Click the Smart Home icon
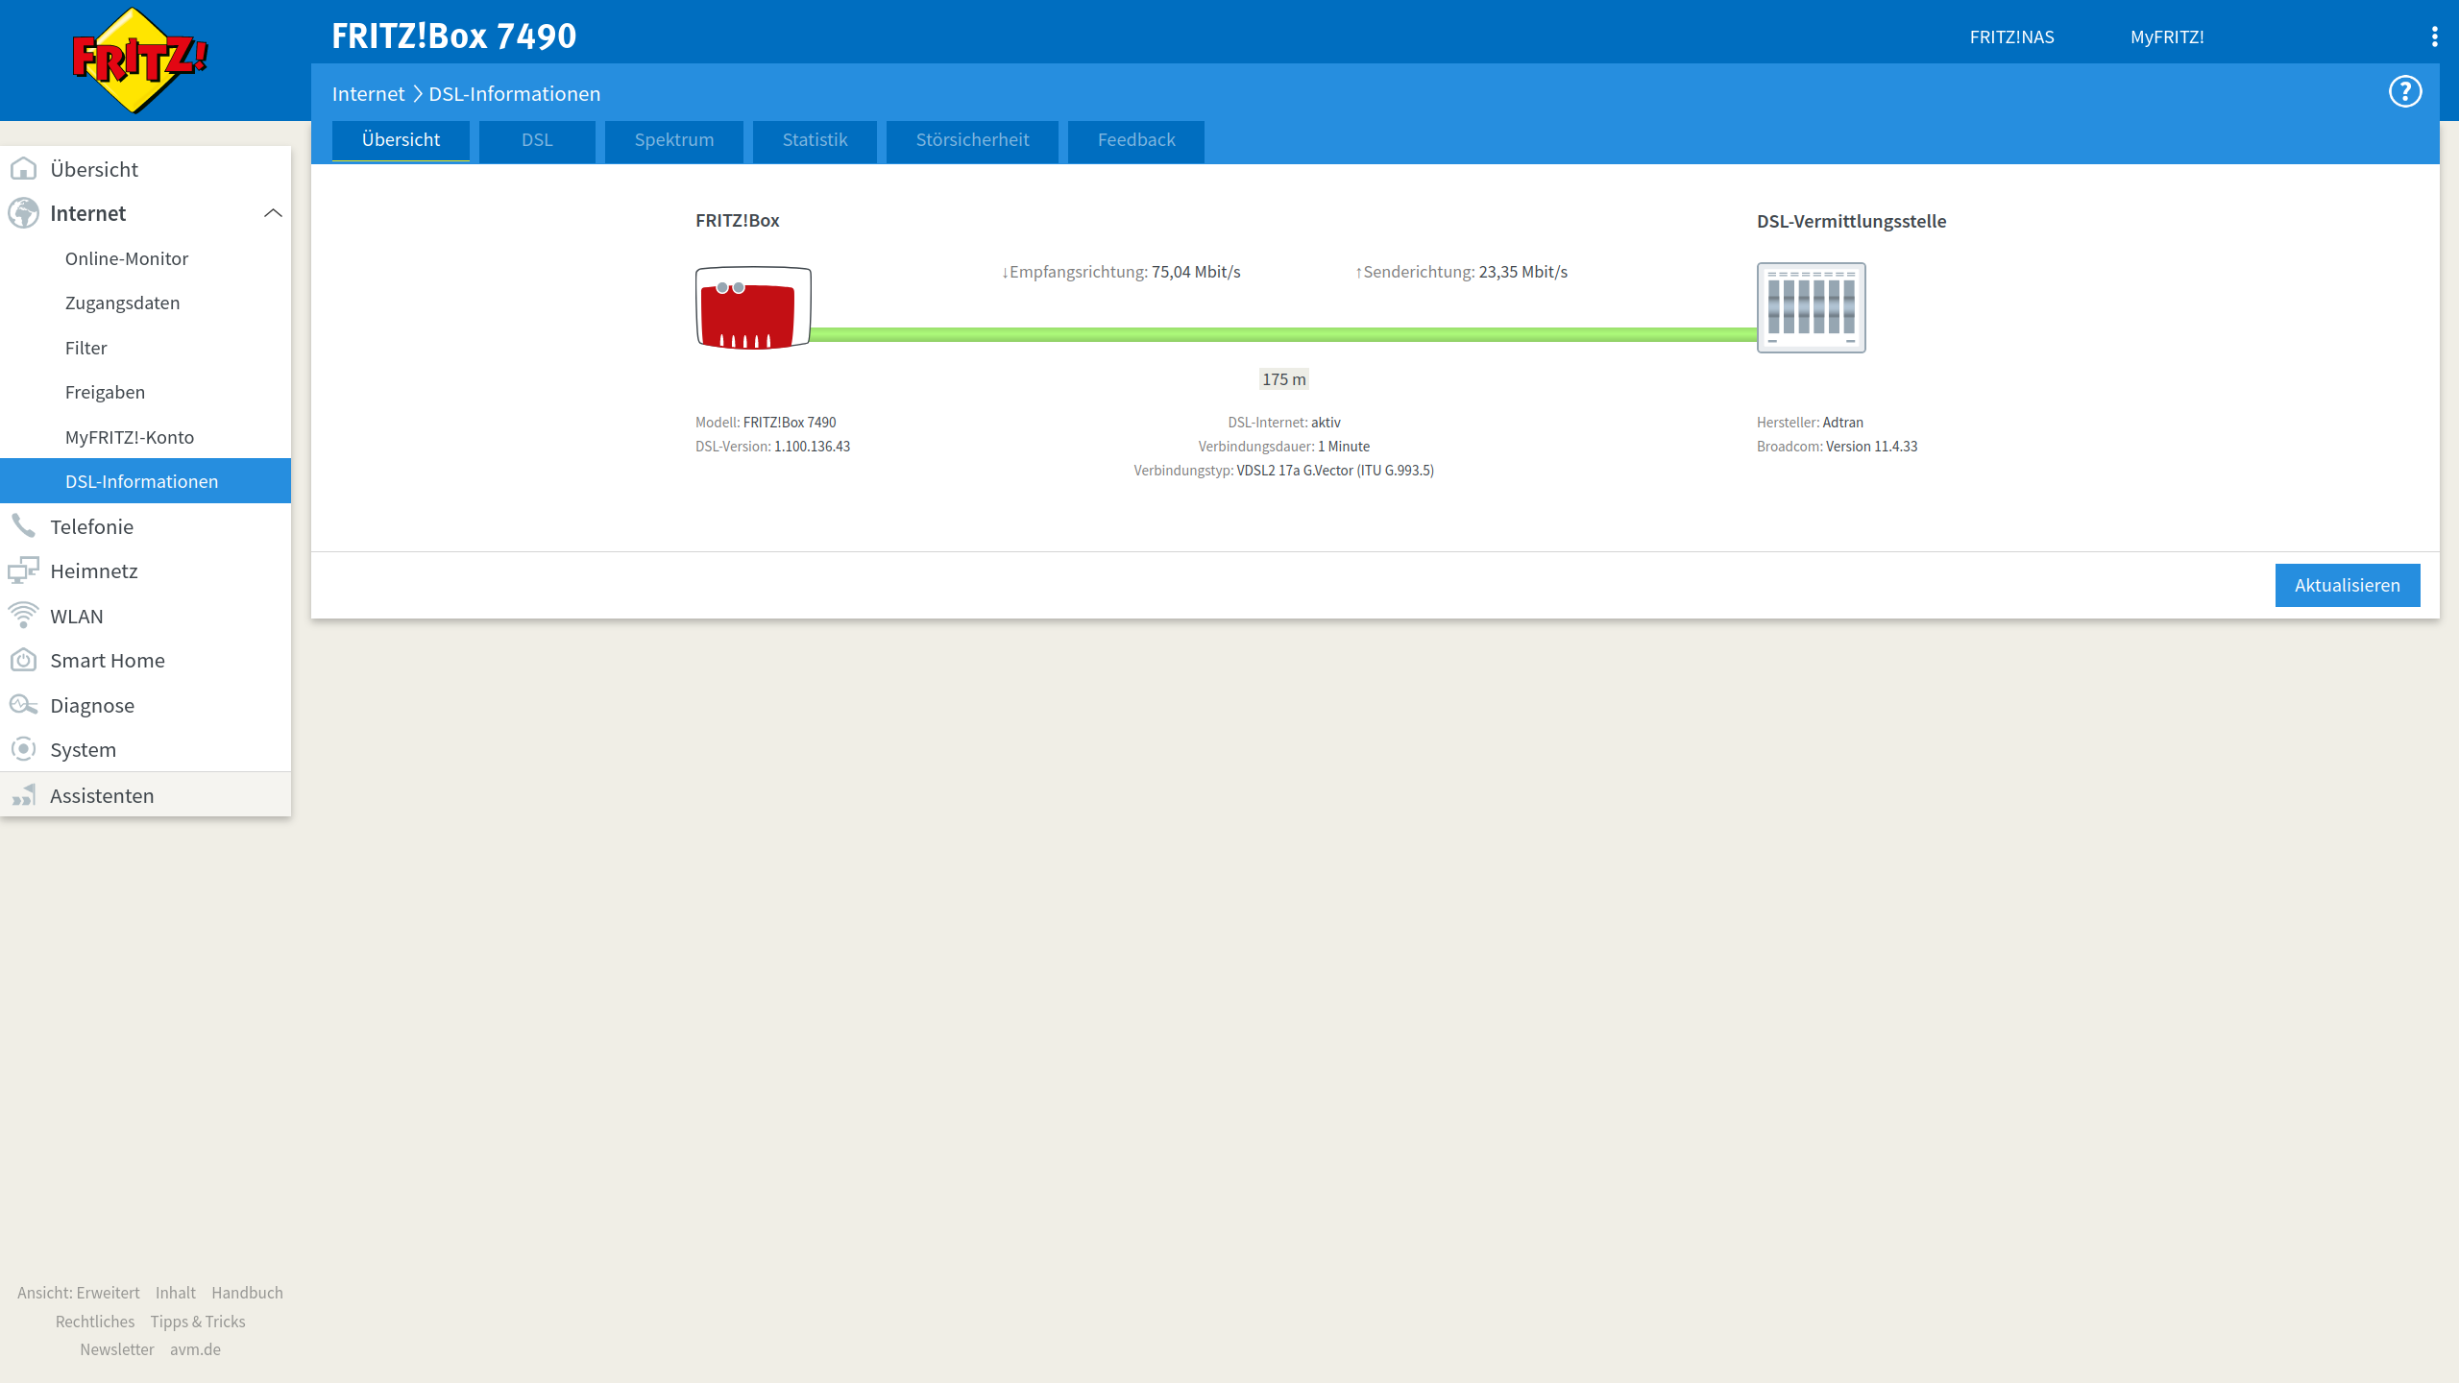Screen dimensions: 2459x1383 [x=23, y=660]
